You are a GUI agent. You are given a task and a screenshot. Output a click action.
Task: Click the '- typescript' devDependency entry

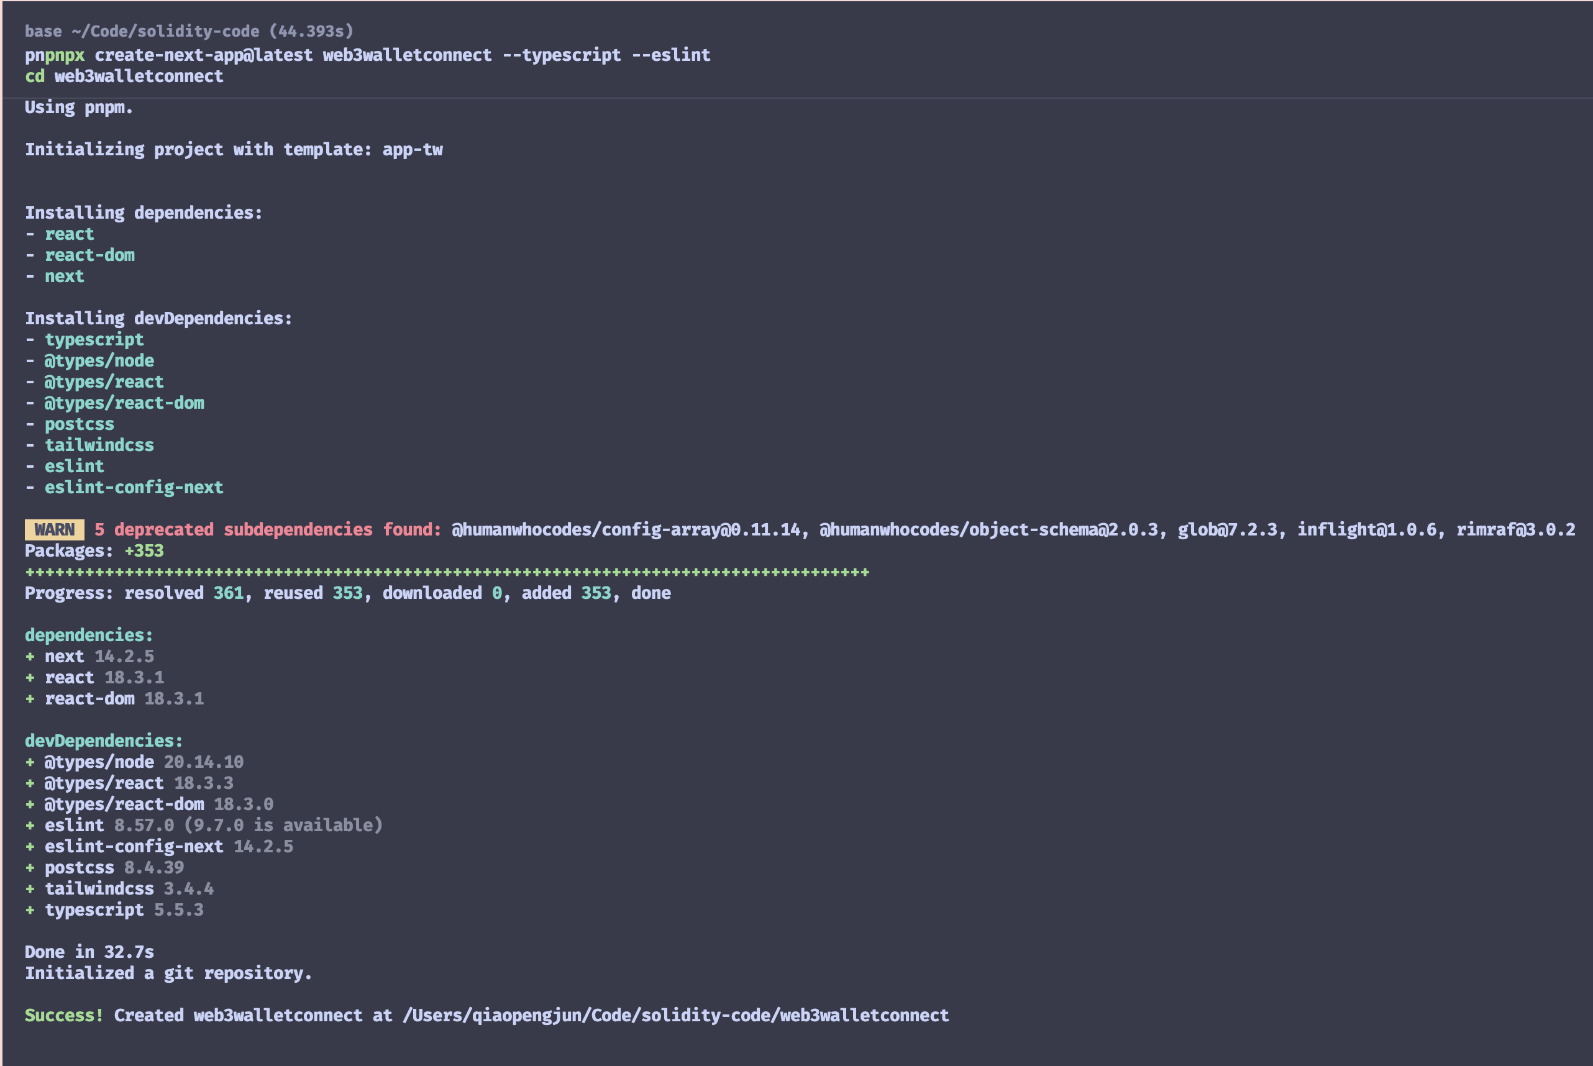pyautogui.click(x=84, y=339)
